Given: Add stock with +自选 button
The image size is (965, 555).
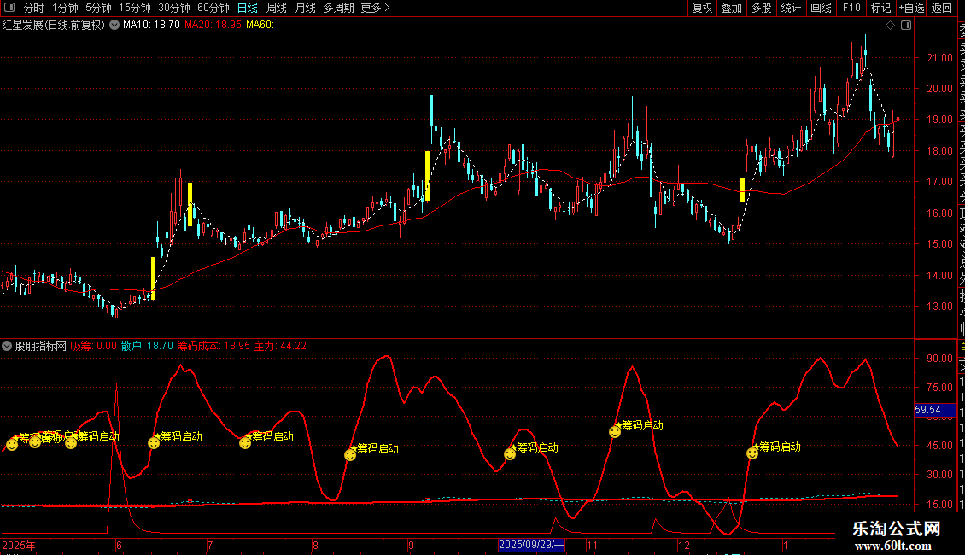Looking at the screenshot, I should tap(911, 8).
